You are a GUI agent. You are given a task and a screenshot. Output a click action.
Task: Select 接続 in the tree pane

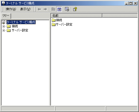(x=15, y=26)
